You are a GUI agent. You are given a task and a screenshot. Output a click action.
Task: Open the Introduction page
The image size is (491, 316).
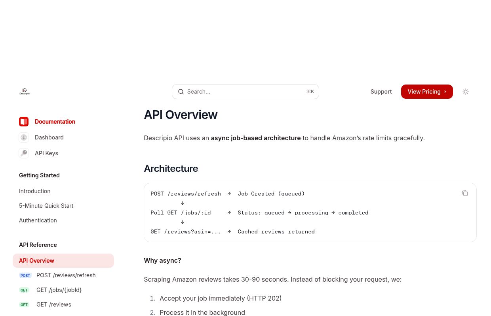coord(35,191)
